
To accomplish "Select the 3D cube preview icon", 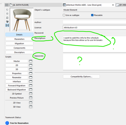I will tap(7, 21).
